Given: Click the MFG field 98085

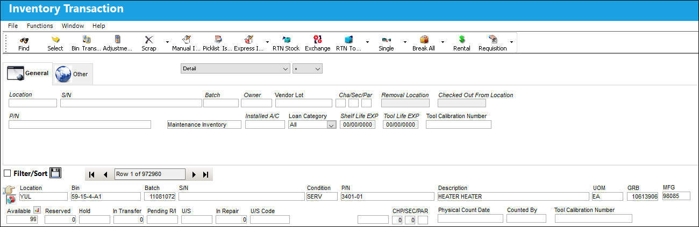Looking at the screenshot, I should click(676, 196).
